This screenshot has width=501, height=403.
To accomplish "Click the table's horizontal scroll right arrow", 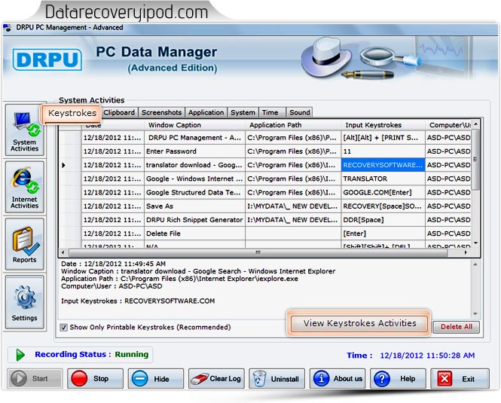I will tap(466, 252).
